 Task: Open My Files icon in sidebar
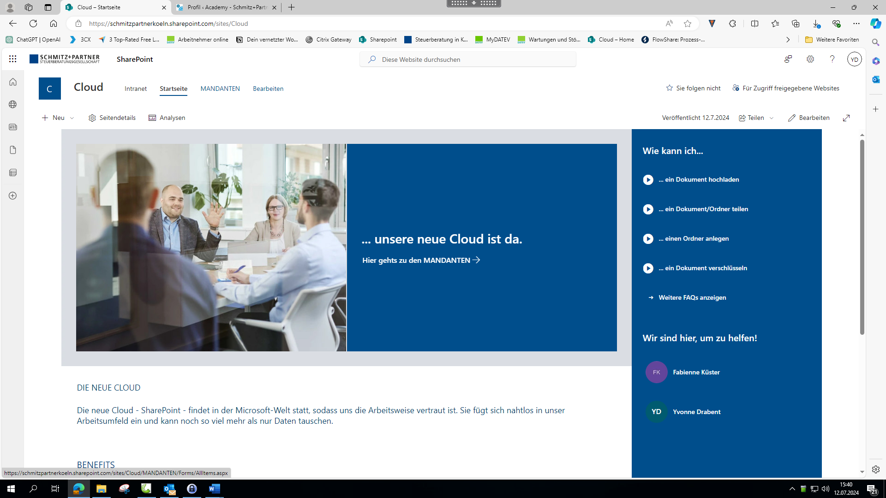tap(13, 150)
